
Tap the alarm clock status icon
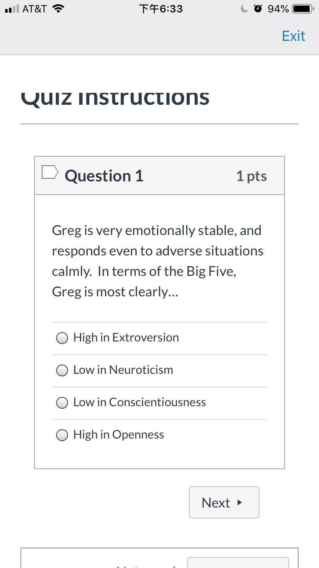pos(258,9)
